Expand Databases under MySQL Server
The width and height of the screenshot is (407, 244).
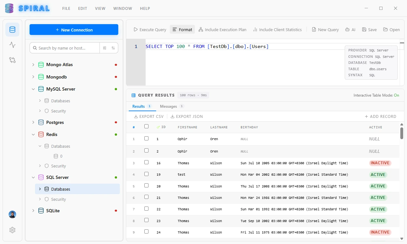coord(40,101)
